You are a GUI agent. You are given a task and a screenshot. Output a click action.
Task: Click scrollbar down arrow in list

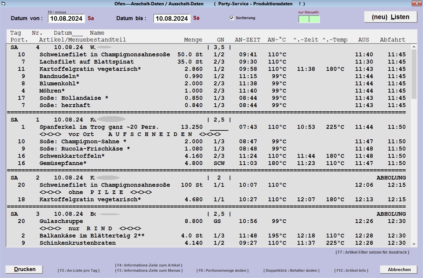[414, 244]
